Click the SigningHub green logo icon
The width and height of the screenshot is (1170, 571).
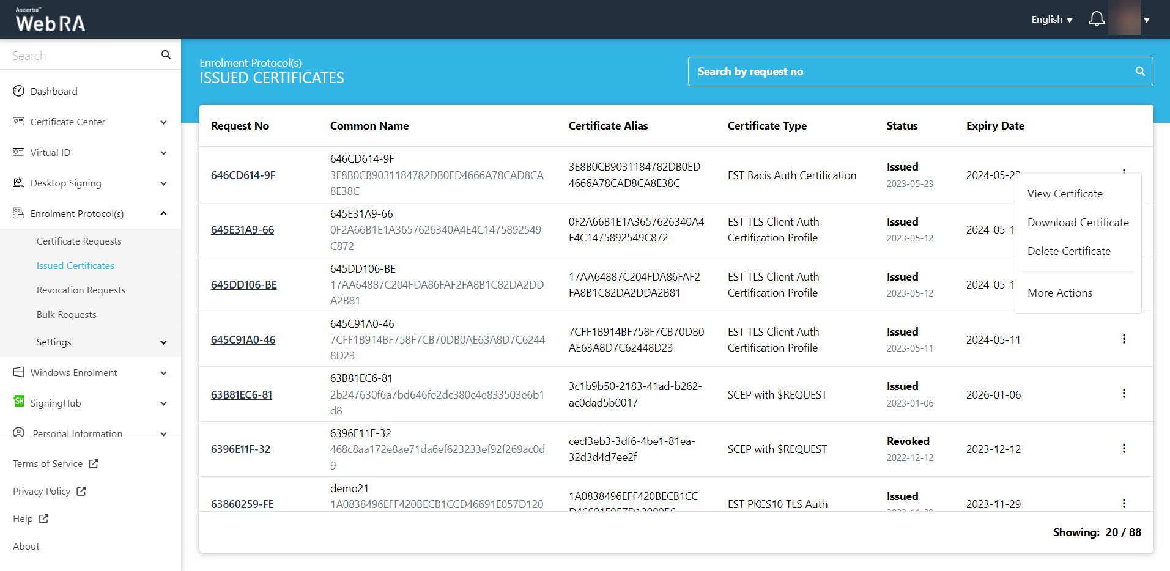coord(19,401)
